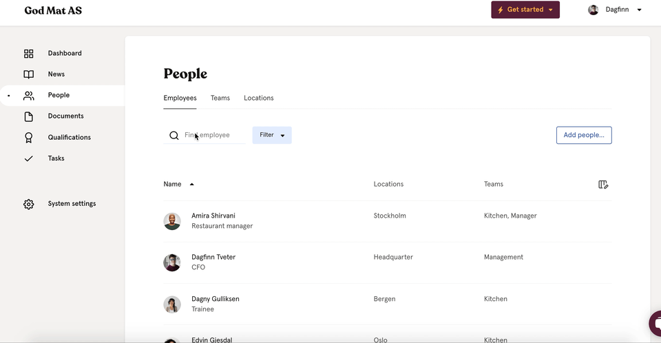Click the search magnifier icon
The image size is (661, 343).
click(x=174, y=136)
